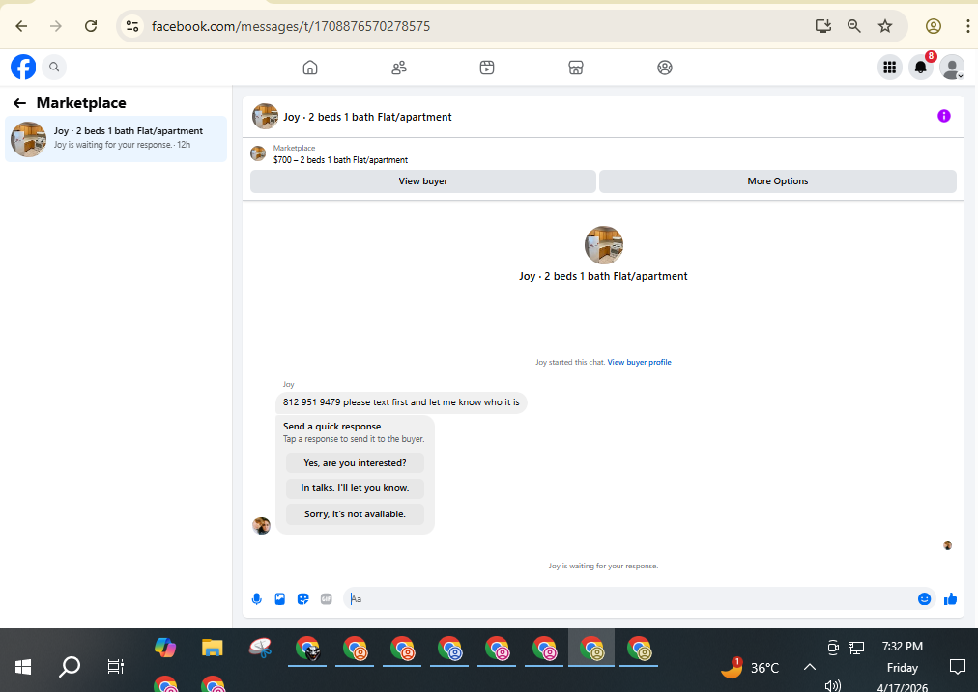Open the Video/Reels tab

point(487,68)
